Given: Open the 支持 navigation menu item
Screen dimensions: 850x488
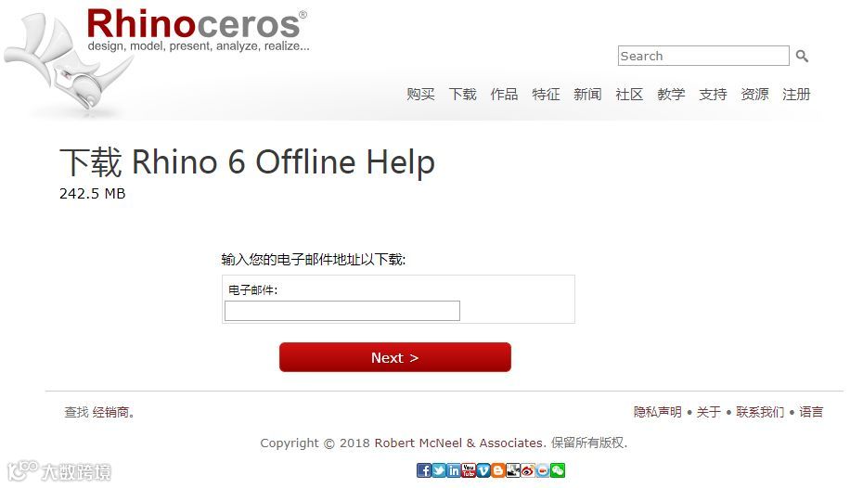Looking at the screenshot, I should click(713, 95).
